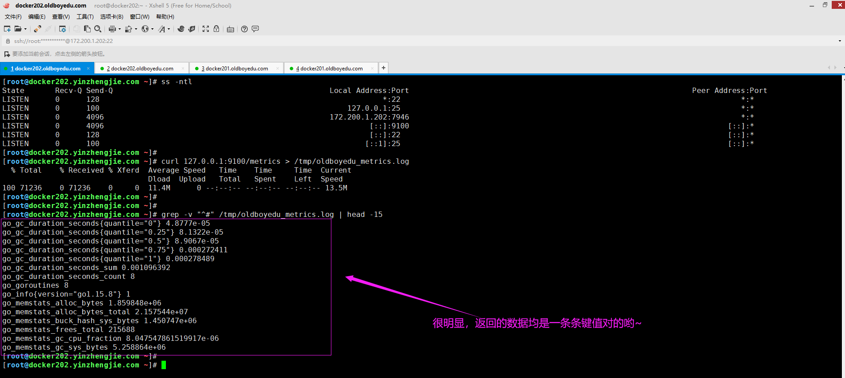Toggle full screen mode icon
845x378 pixels.
point(206,29)
